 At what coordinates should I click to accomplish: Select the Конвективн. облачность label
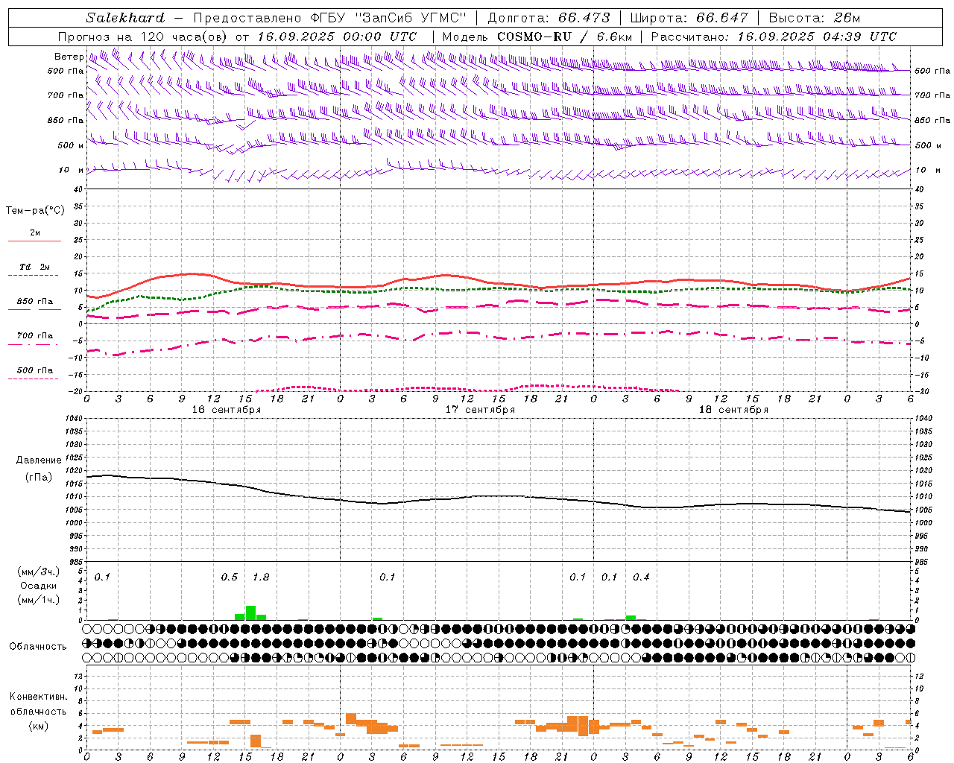[x=38, y=704]
